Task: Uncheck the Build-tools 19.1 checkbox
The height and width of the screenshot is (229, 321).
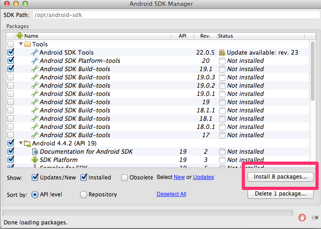Action: [x=11, y=68]
